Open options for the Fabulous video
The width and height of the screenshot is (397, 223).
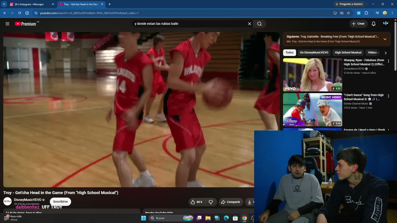(388, 61)
